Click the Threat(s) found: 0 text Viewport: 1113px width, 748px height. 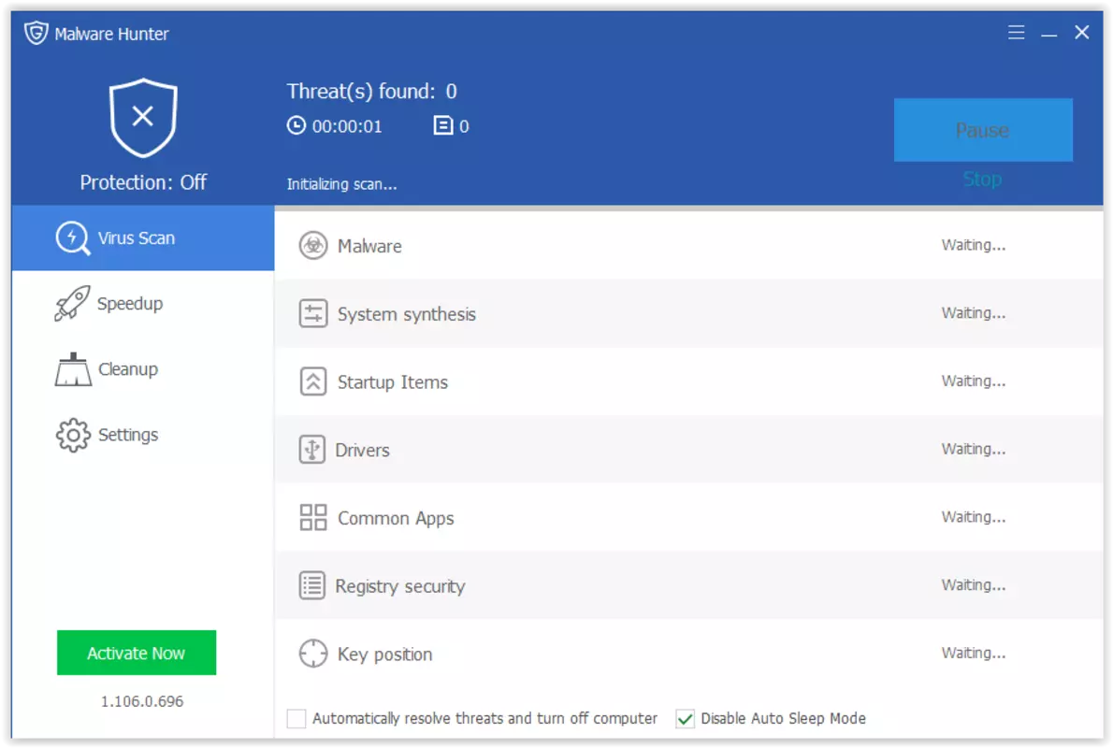click(372, 92)
